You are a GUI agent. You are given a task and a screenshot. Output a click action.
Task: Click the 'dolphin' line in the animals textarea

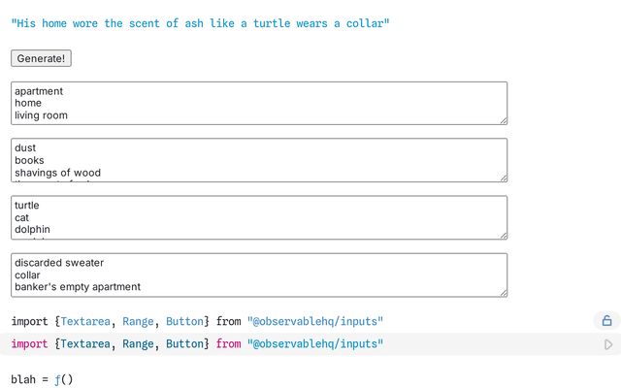[x=34, y=230]
